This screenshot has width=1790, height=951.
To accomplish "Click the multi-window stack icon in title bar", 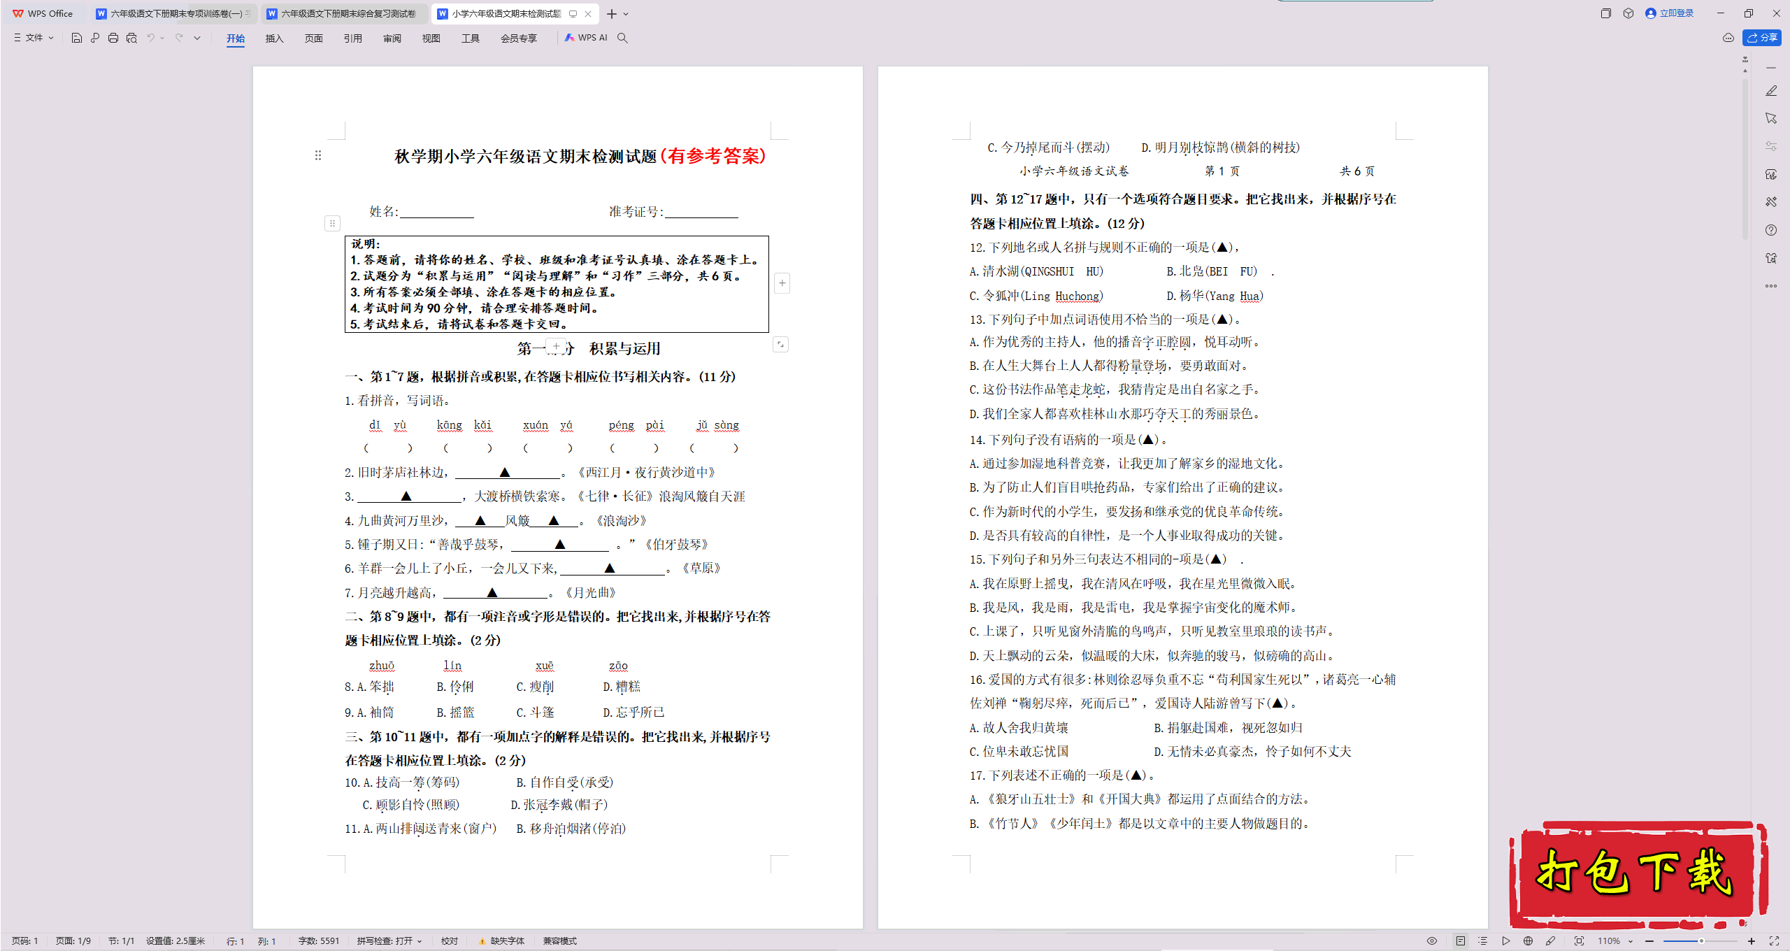I will point(1605,13).
